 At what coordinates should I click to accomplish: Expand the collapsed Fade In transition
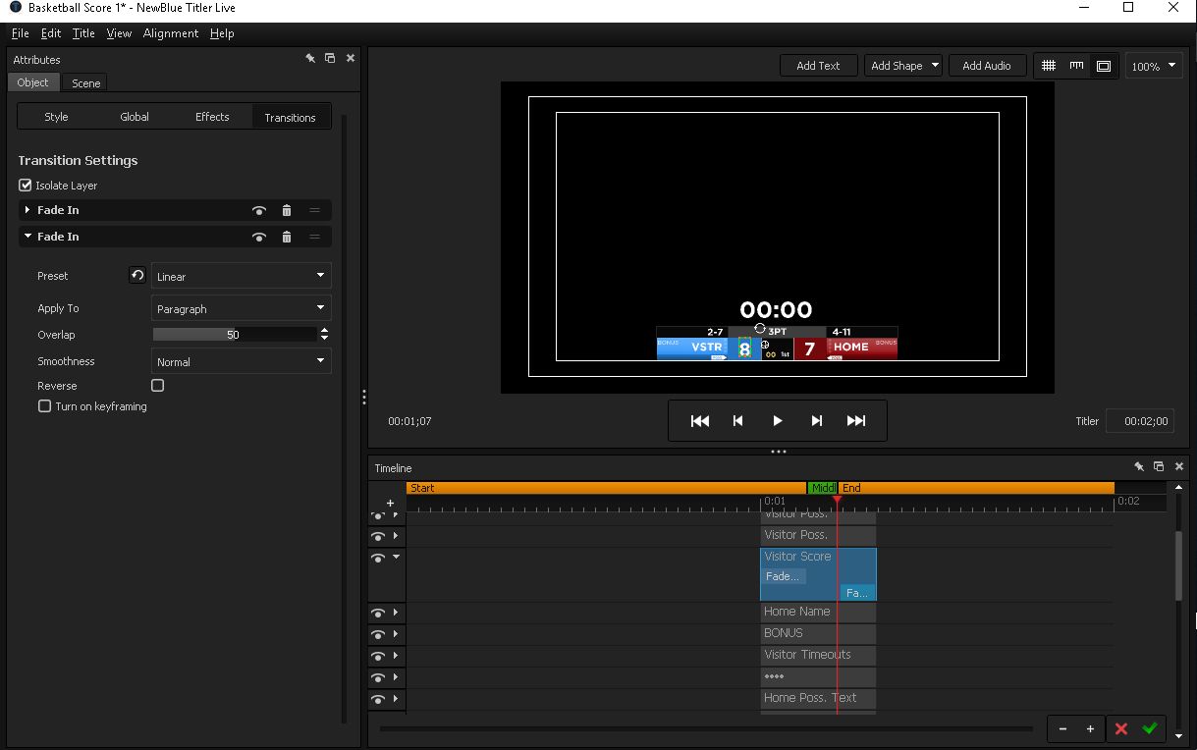click(27, 210)
